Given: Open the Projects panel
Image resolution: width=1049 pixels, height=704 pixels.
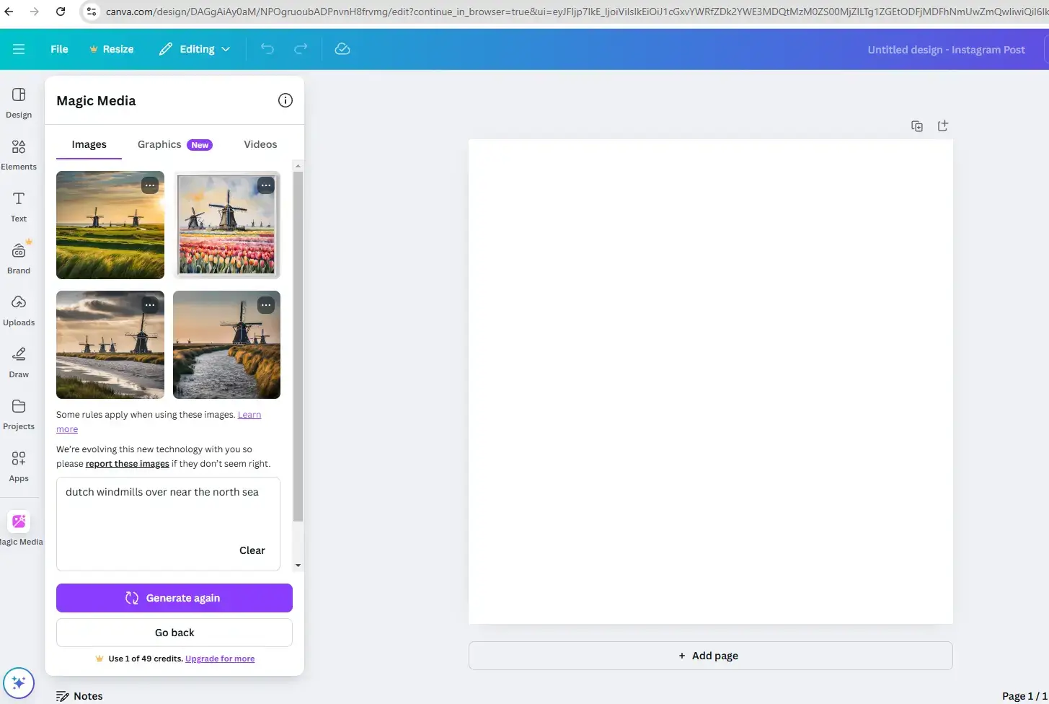Looking at the screenshot, I should tap(18, 414).
